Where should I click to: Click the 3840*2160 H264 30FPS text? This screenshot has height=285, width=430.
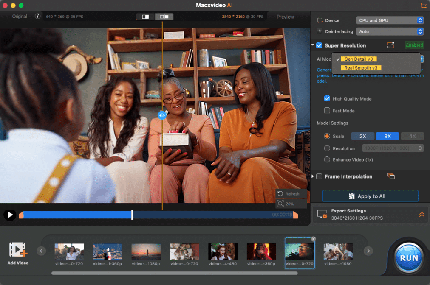357,218
